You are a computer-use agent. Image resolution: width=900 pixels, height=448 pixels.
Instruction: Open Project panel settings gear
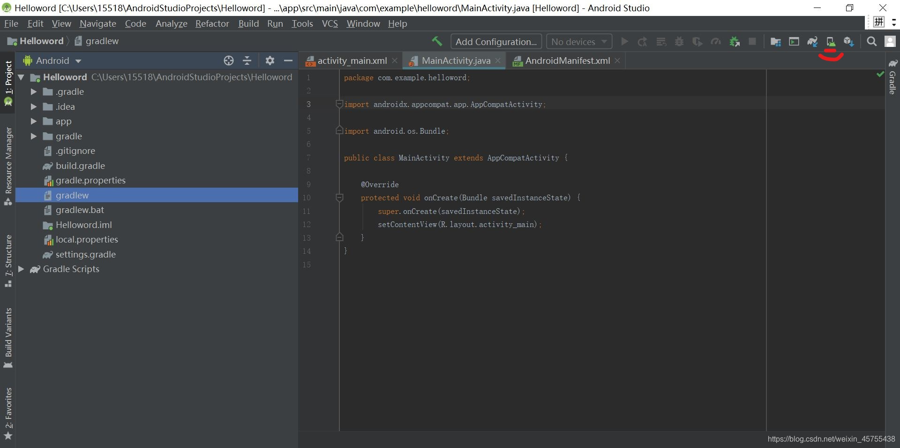(x=270, y=61)
